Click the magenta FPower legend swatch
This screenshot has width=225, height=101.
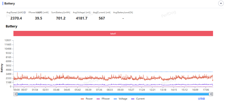point(98,99)
